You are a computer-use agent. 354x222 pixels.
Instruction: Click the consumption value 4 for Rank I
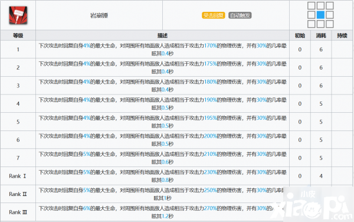pos(321,176)
